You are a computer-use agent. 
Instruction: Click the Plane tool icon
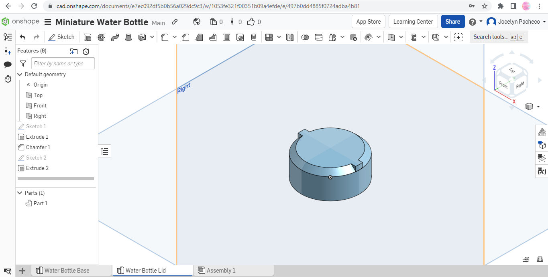[x=391, y=37]
